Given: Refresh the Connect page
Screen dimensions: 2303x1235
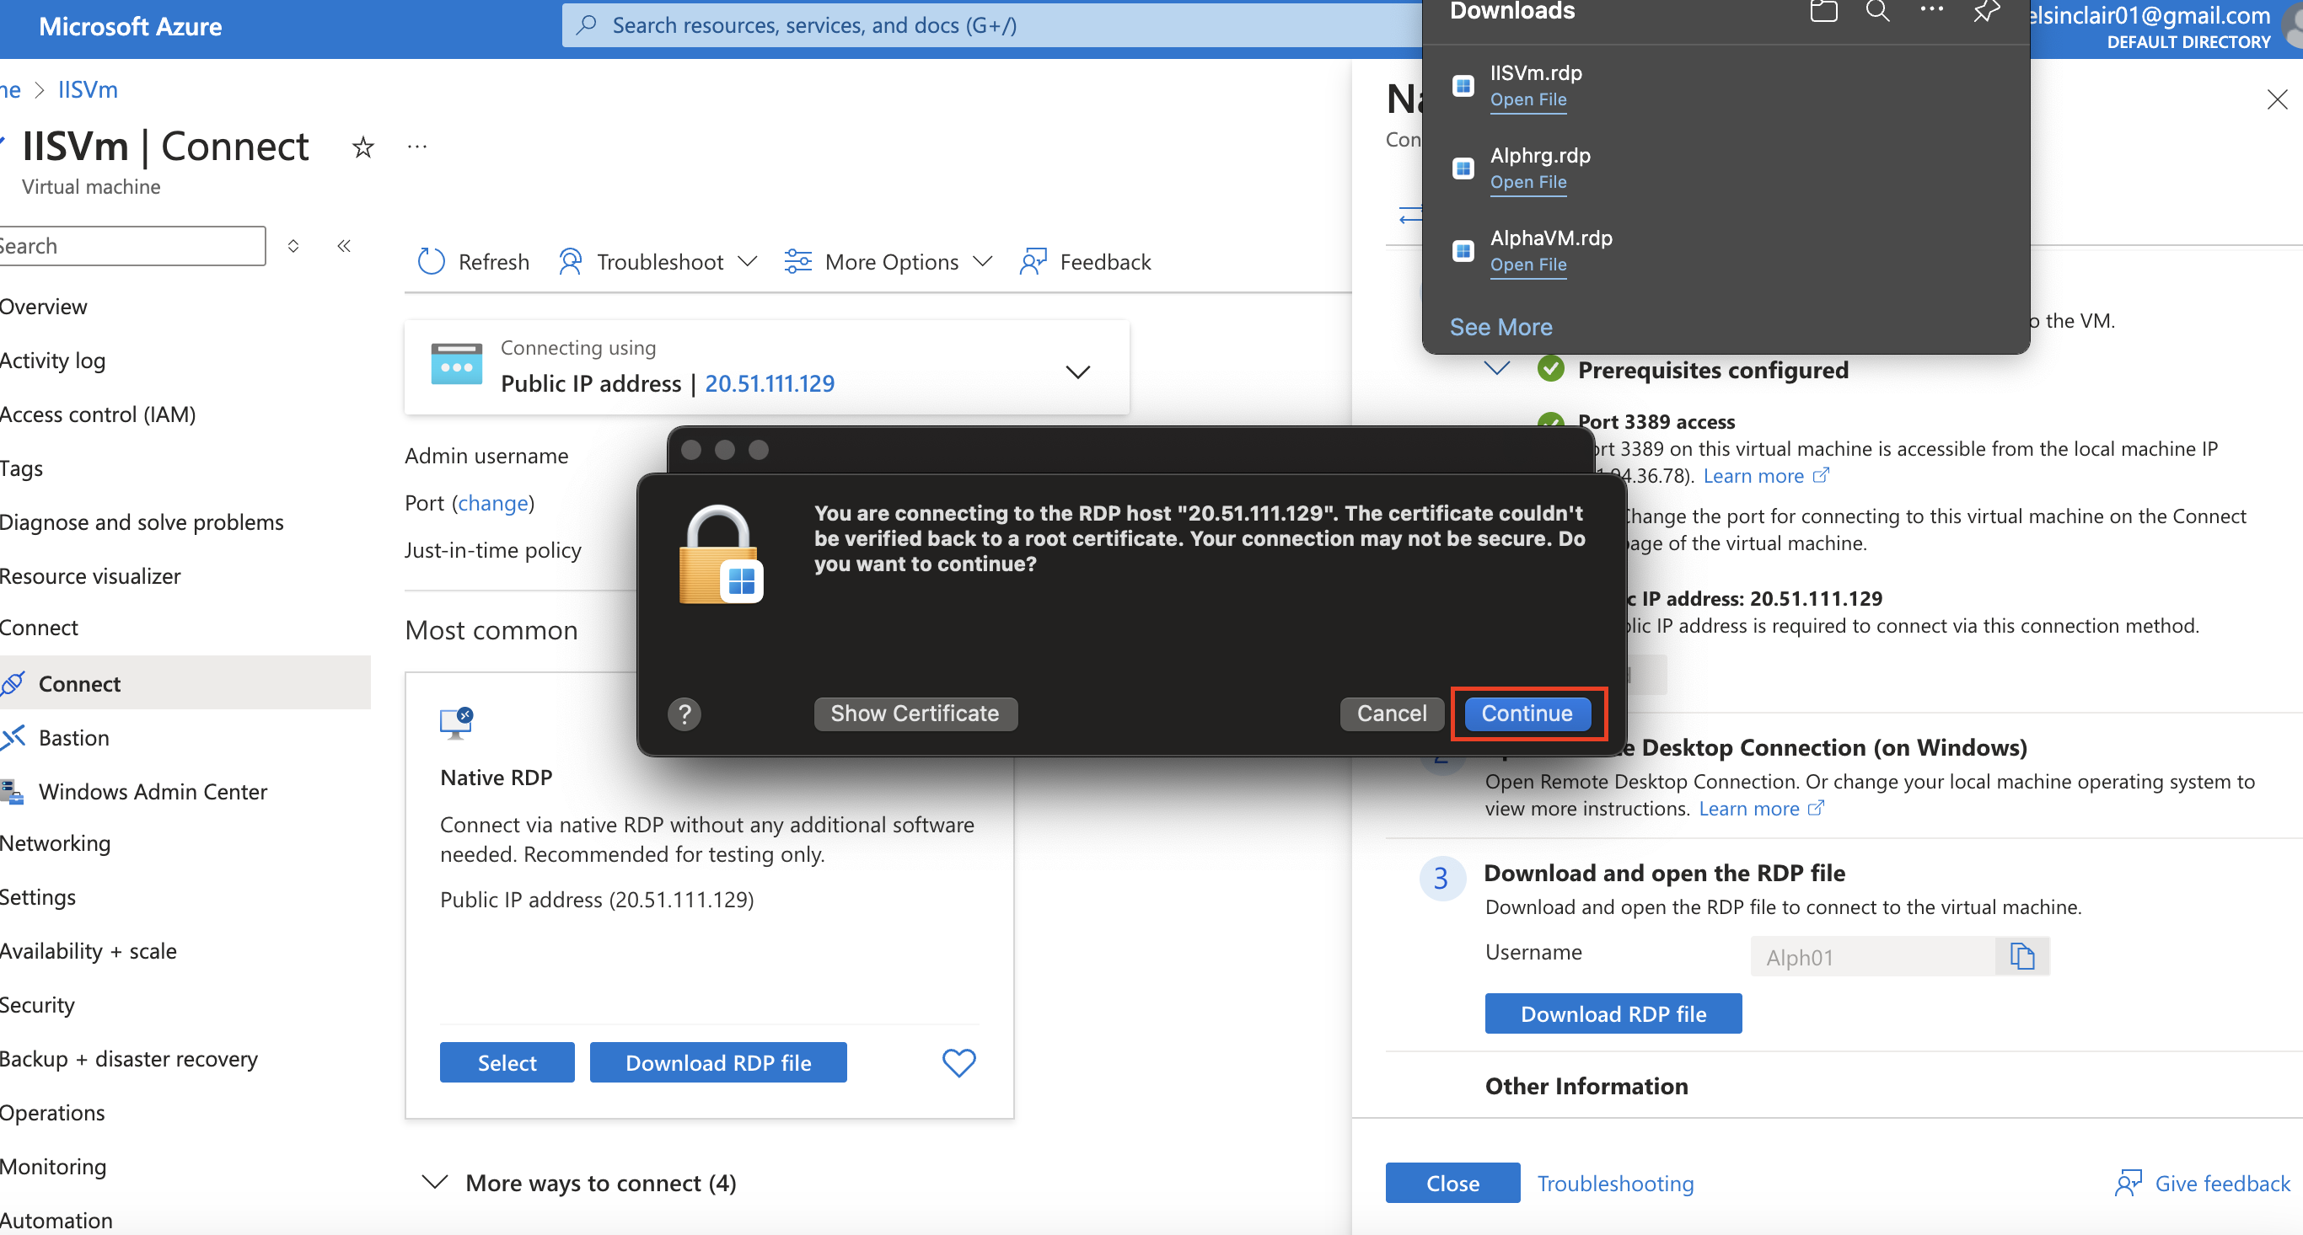Looking at the screenshot, I should (x=474, y=262).
